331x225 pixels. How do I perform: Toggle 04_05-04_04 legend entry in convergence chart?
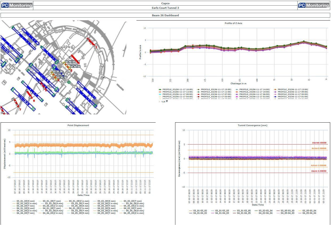coord(309,213)
